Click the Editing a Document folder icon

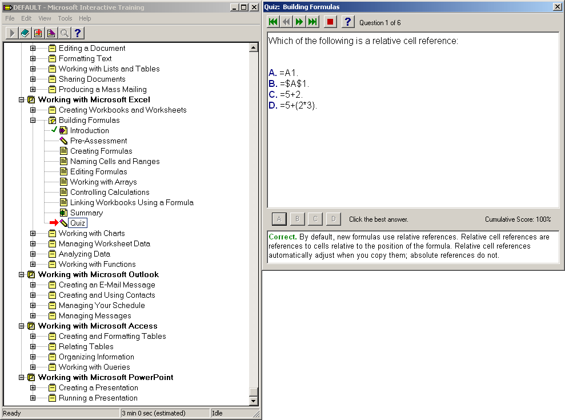[52, 48]
